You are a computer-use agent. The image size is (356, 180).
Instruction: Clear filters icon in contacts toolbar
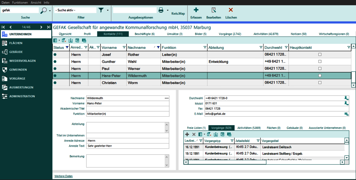click(x=64, y=40)
